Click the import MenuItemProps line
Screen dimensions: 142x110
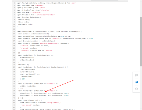coord(33,10)
